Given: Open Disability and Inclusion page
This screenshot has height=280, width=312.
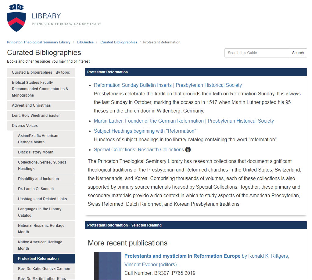Looking at the screenshot, I should 44,179.
